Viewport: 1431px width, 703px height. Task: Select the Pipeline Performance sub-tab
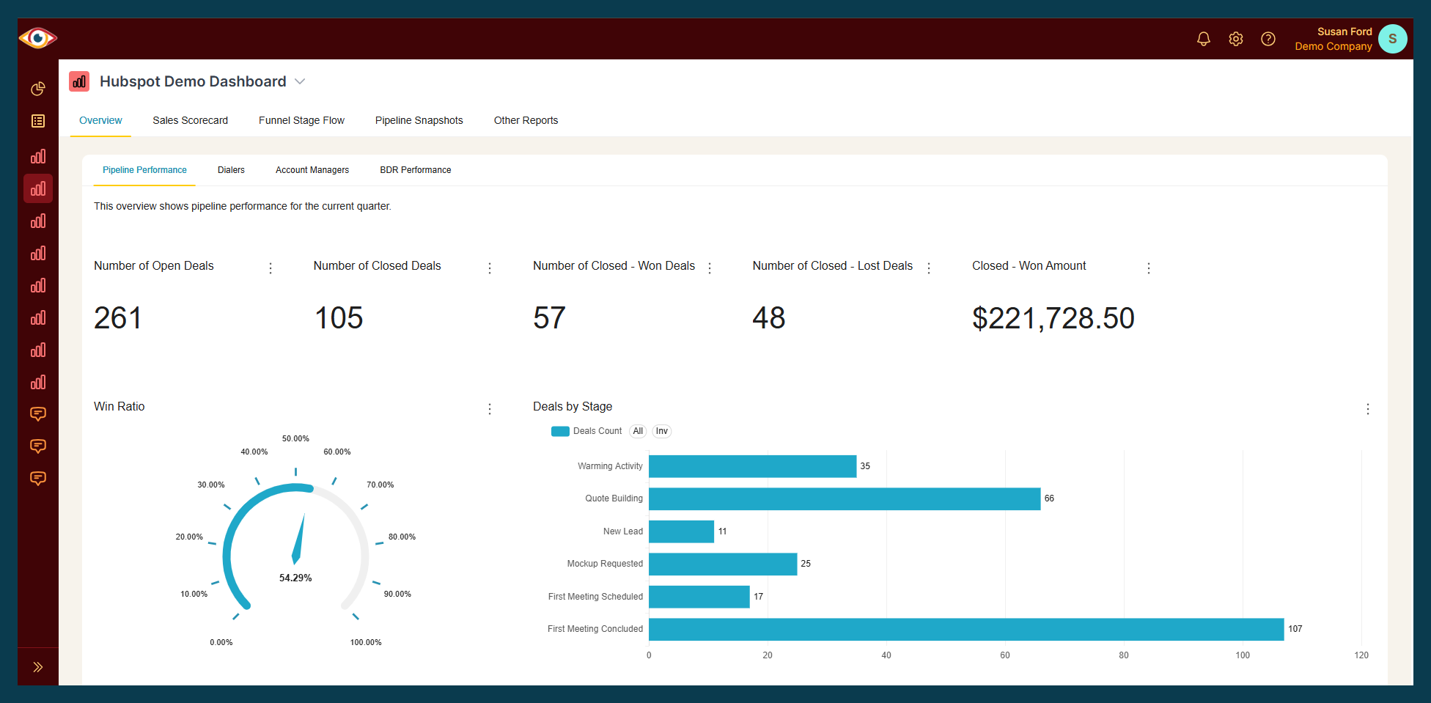point(144,170)
